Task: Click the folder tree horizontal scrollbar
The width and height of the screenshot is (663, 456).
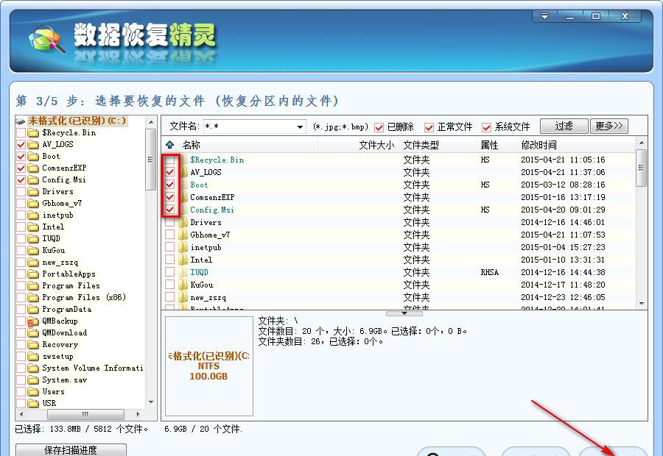Action: (x=83, y=414)
